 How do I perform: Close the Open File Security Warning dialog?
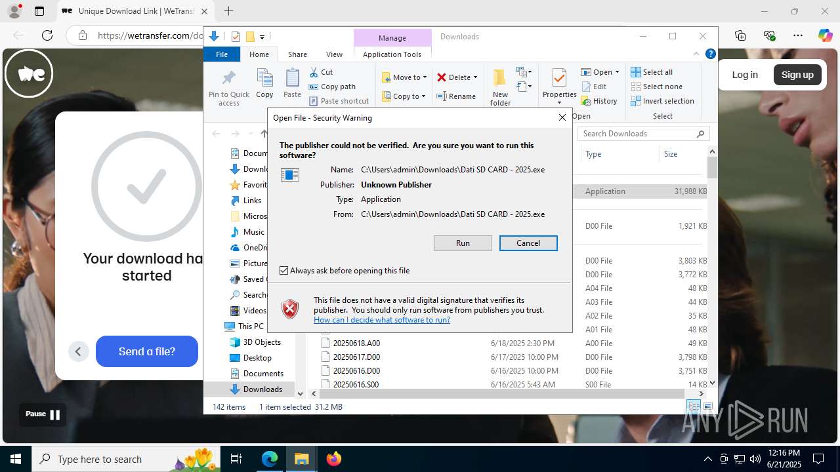pyautogui.click(x=562, y=117)
